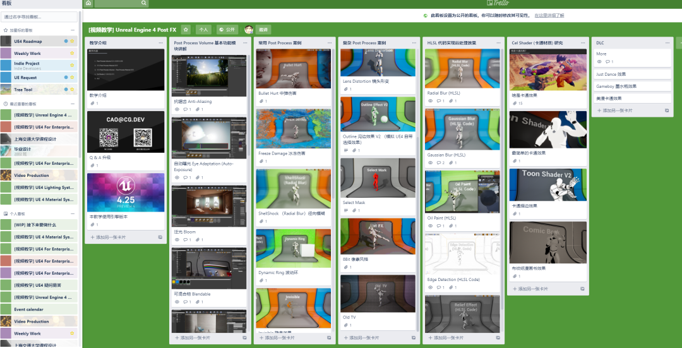Click the template icon in the Post Process Volume list
Image resolution: width=682 pixels, height=348 pixels.
pos(244,337)
